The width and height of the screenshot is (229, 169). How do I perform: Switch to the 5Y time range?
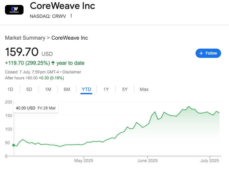point(125,89)
